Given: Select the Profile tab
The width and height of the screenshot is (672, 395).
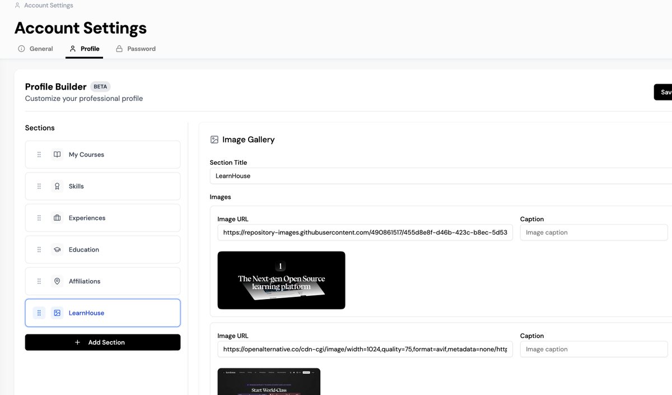Looking at the screenshot, I should [85, 49].
